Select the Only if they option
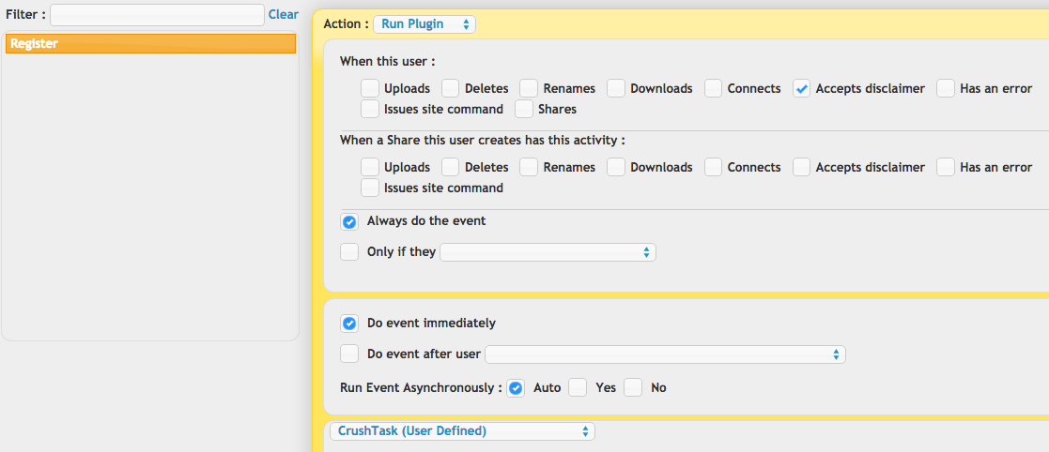Image resolution: width=1049 pixels, height=452 pixels. (x=349, y=252)
